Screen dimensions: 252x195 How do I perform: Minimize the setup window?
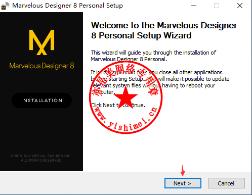(x=194, y=6)
